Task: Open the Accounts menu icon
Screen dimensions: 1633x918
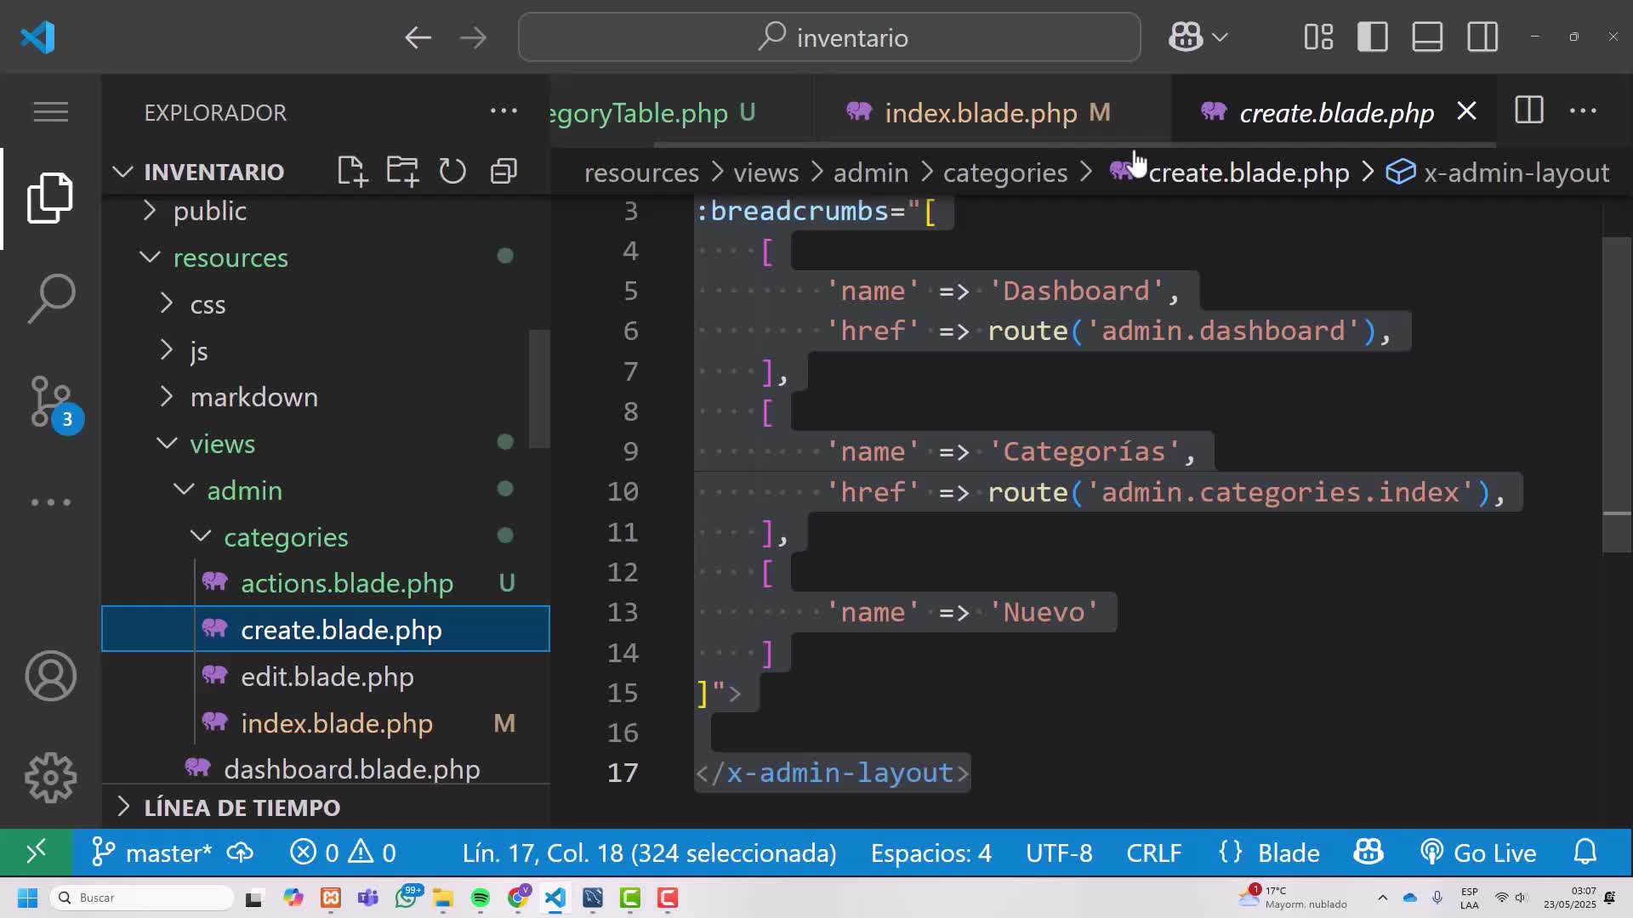Action: (50, 676)
